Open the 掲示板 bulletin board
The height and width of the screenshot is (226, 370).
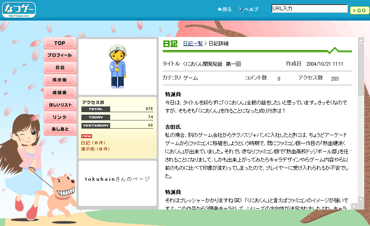(60, 80)
